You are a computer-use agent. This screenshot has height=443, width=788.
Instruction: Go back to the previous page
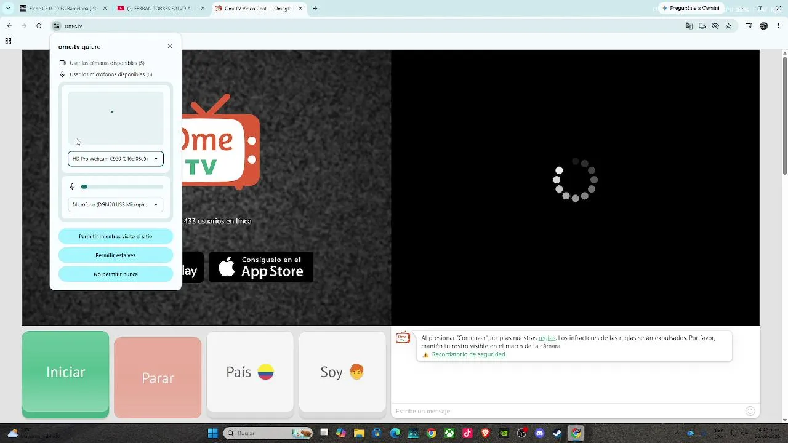[9, 26]
